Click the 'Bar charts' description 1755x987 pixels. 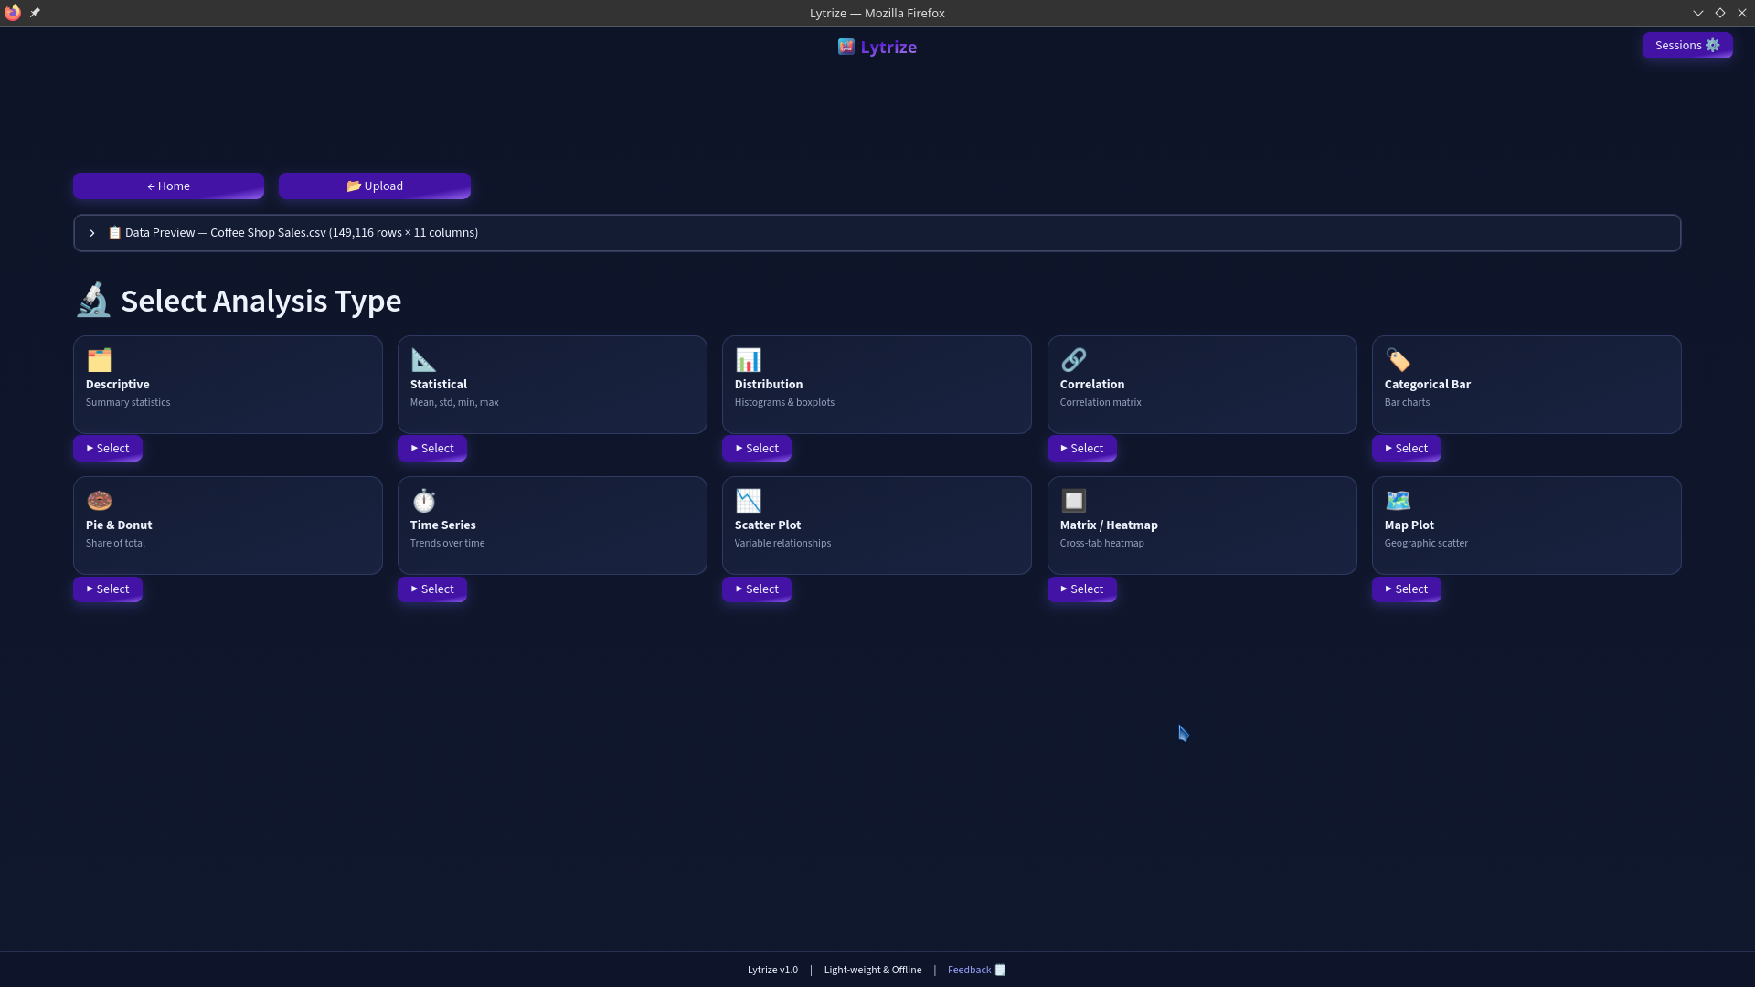click(1407, 402)
